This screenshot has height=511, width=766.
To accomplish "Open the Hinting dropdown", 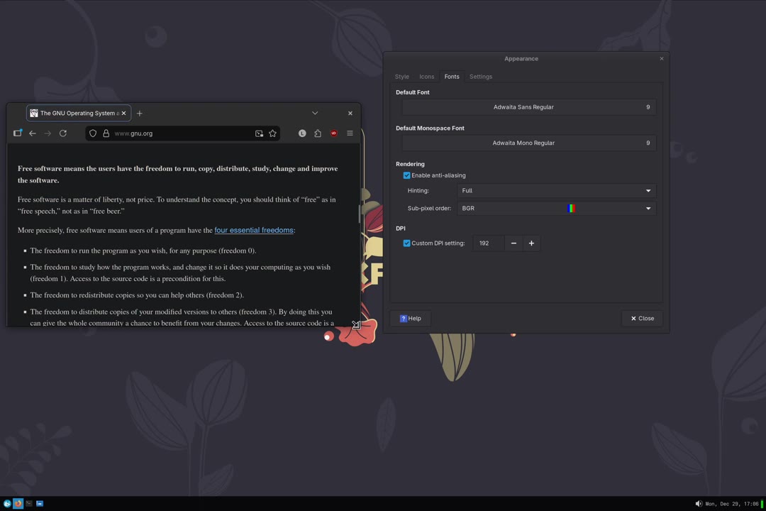I will pos(557,191).
